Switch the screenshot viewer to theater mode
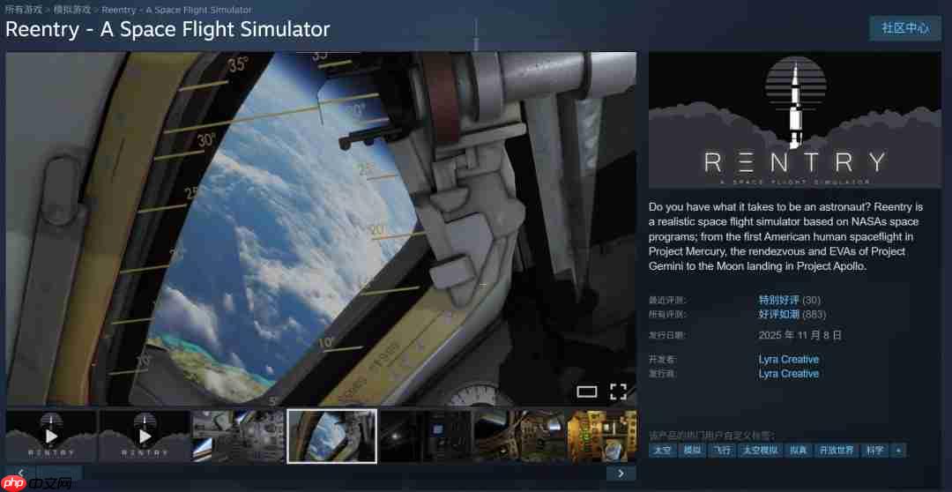The image size is (952, 492). (x=586, y=391)
